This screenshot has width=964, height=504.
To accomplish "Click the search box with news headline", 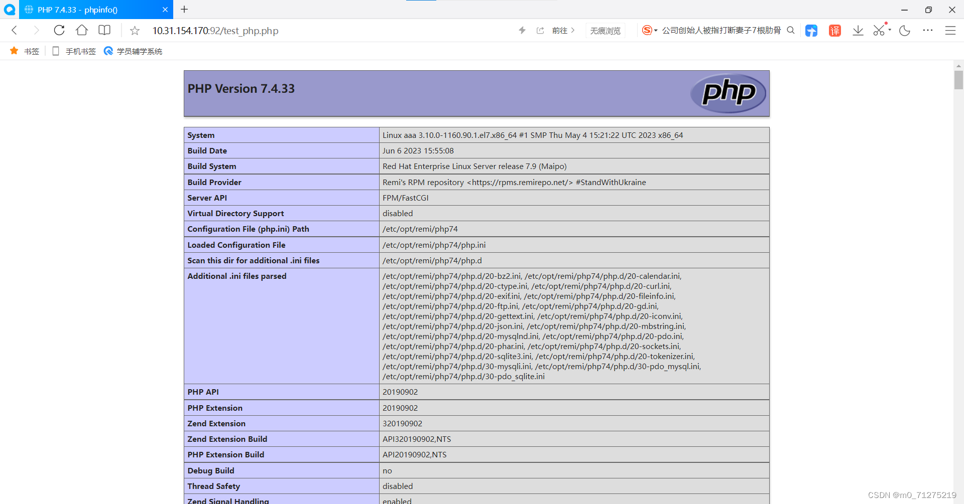I will [x=721, y=31].
